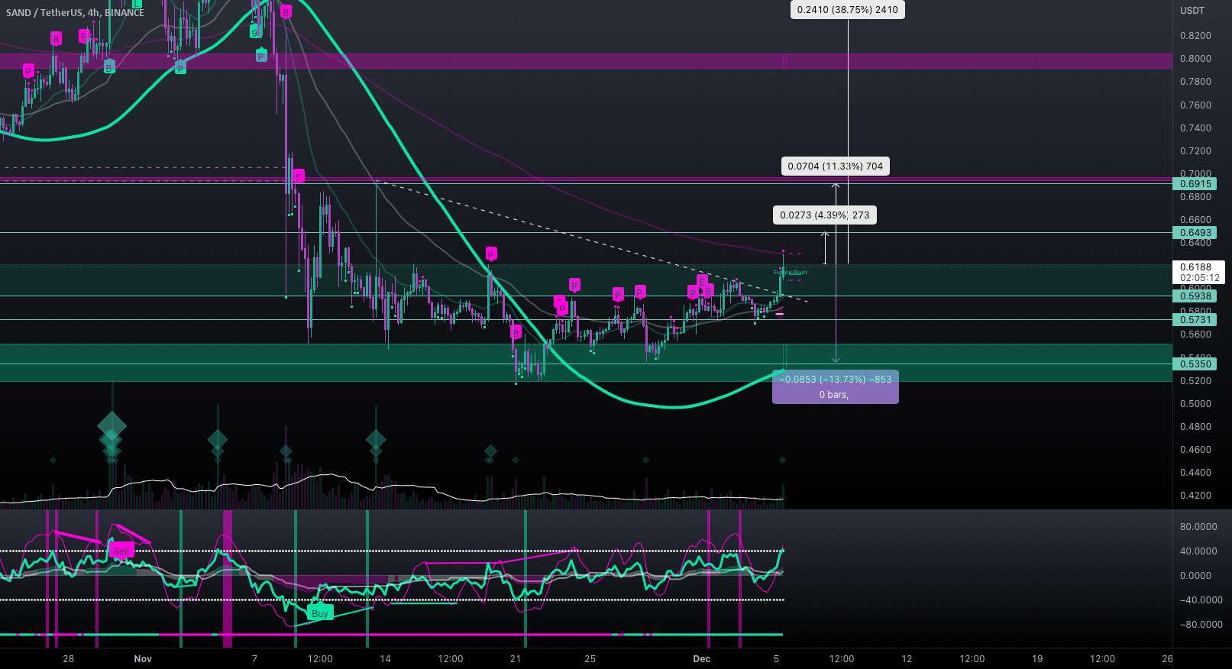Click the 5 date on time axis
Viewport: 1232px width, 669px height.
776,659
